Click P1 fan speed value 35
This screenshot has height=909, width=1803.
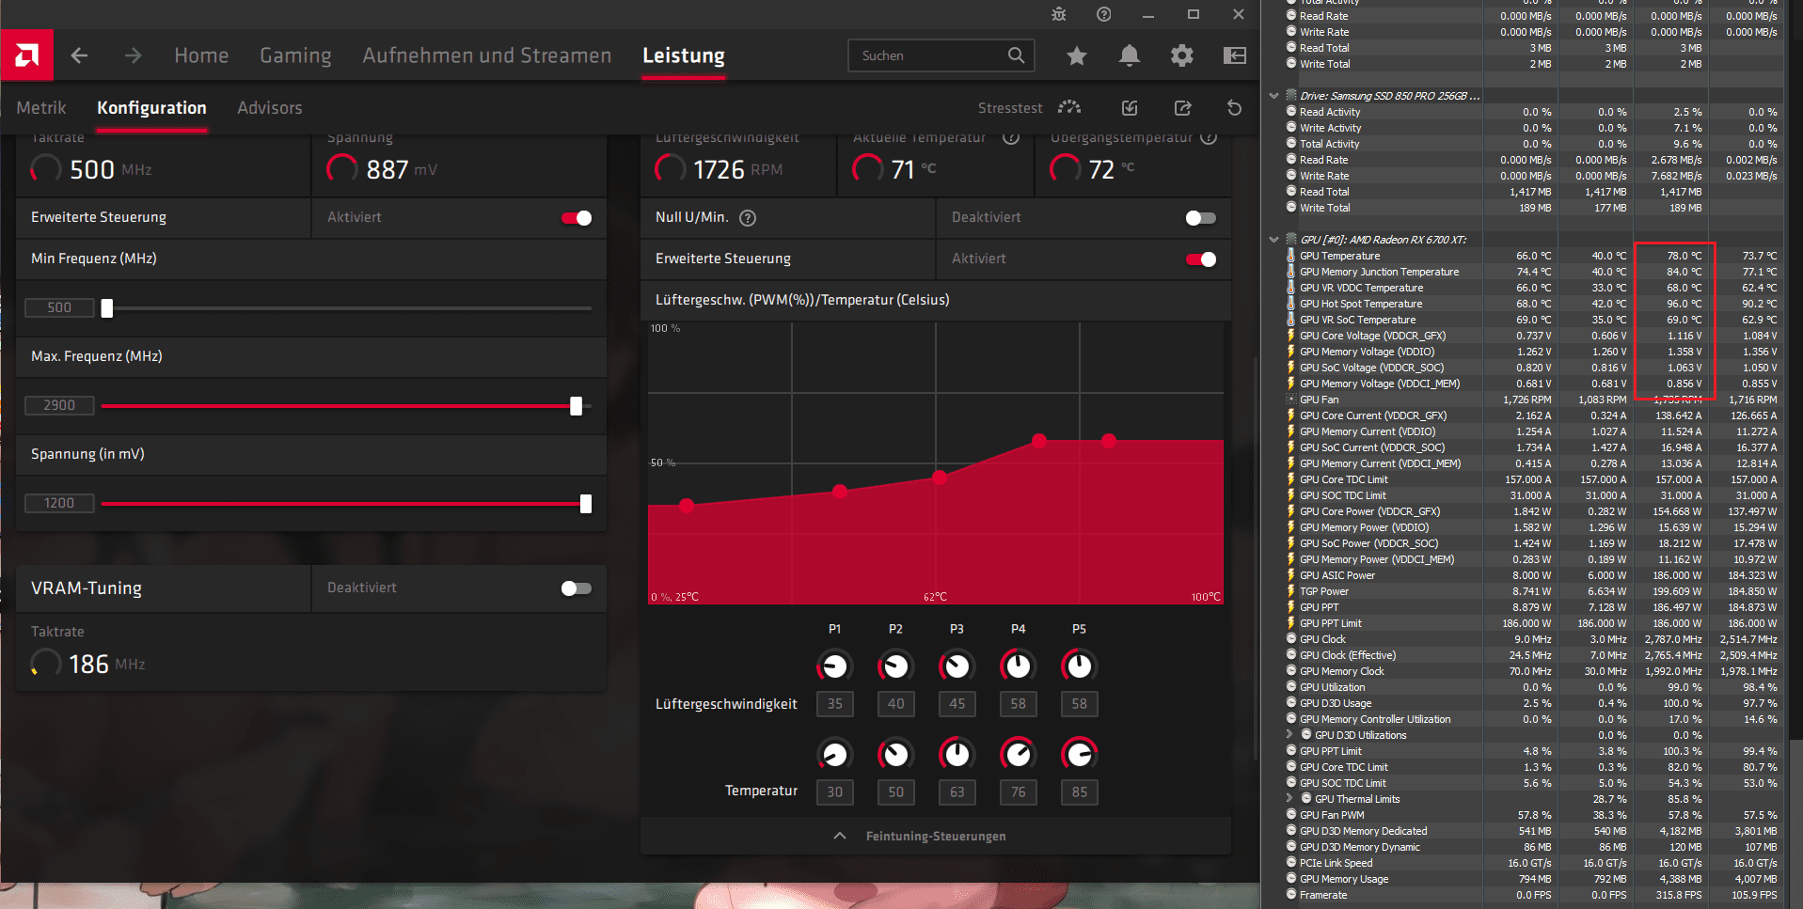pos(834,704)
